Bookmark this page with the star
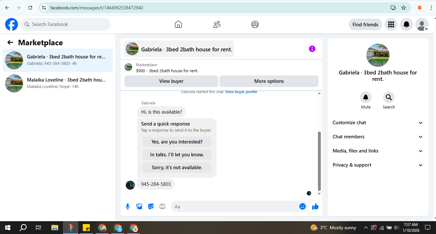436x234 pixels. (404, 8)
